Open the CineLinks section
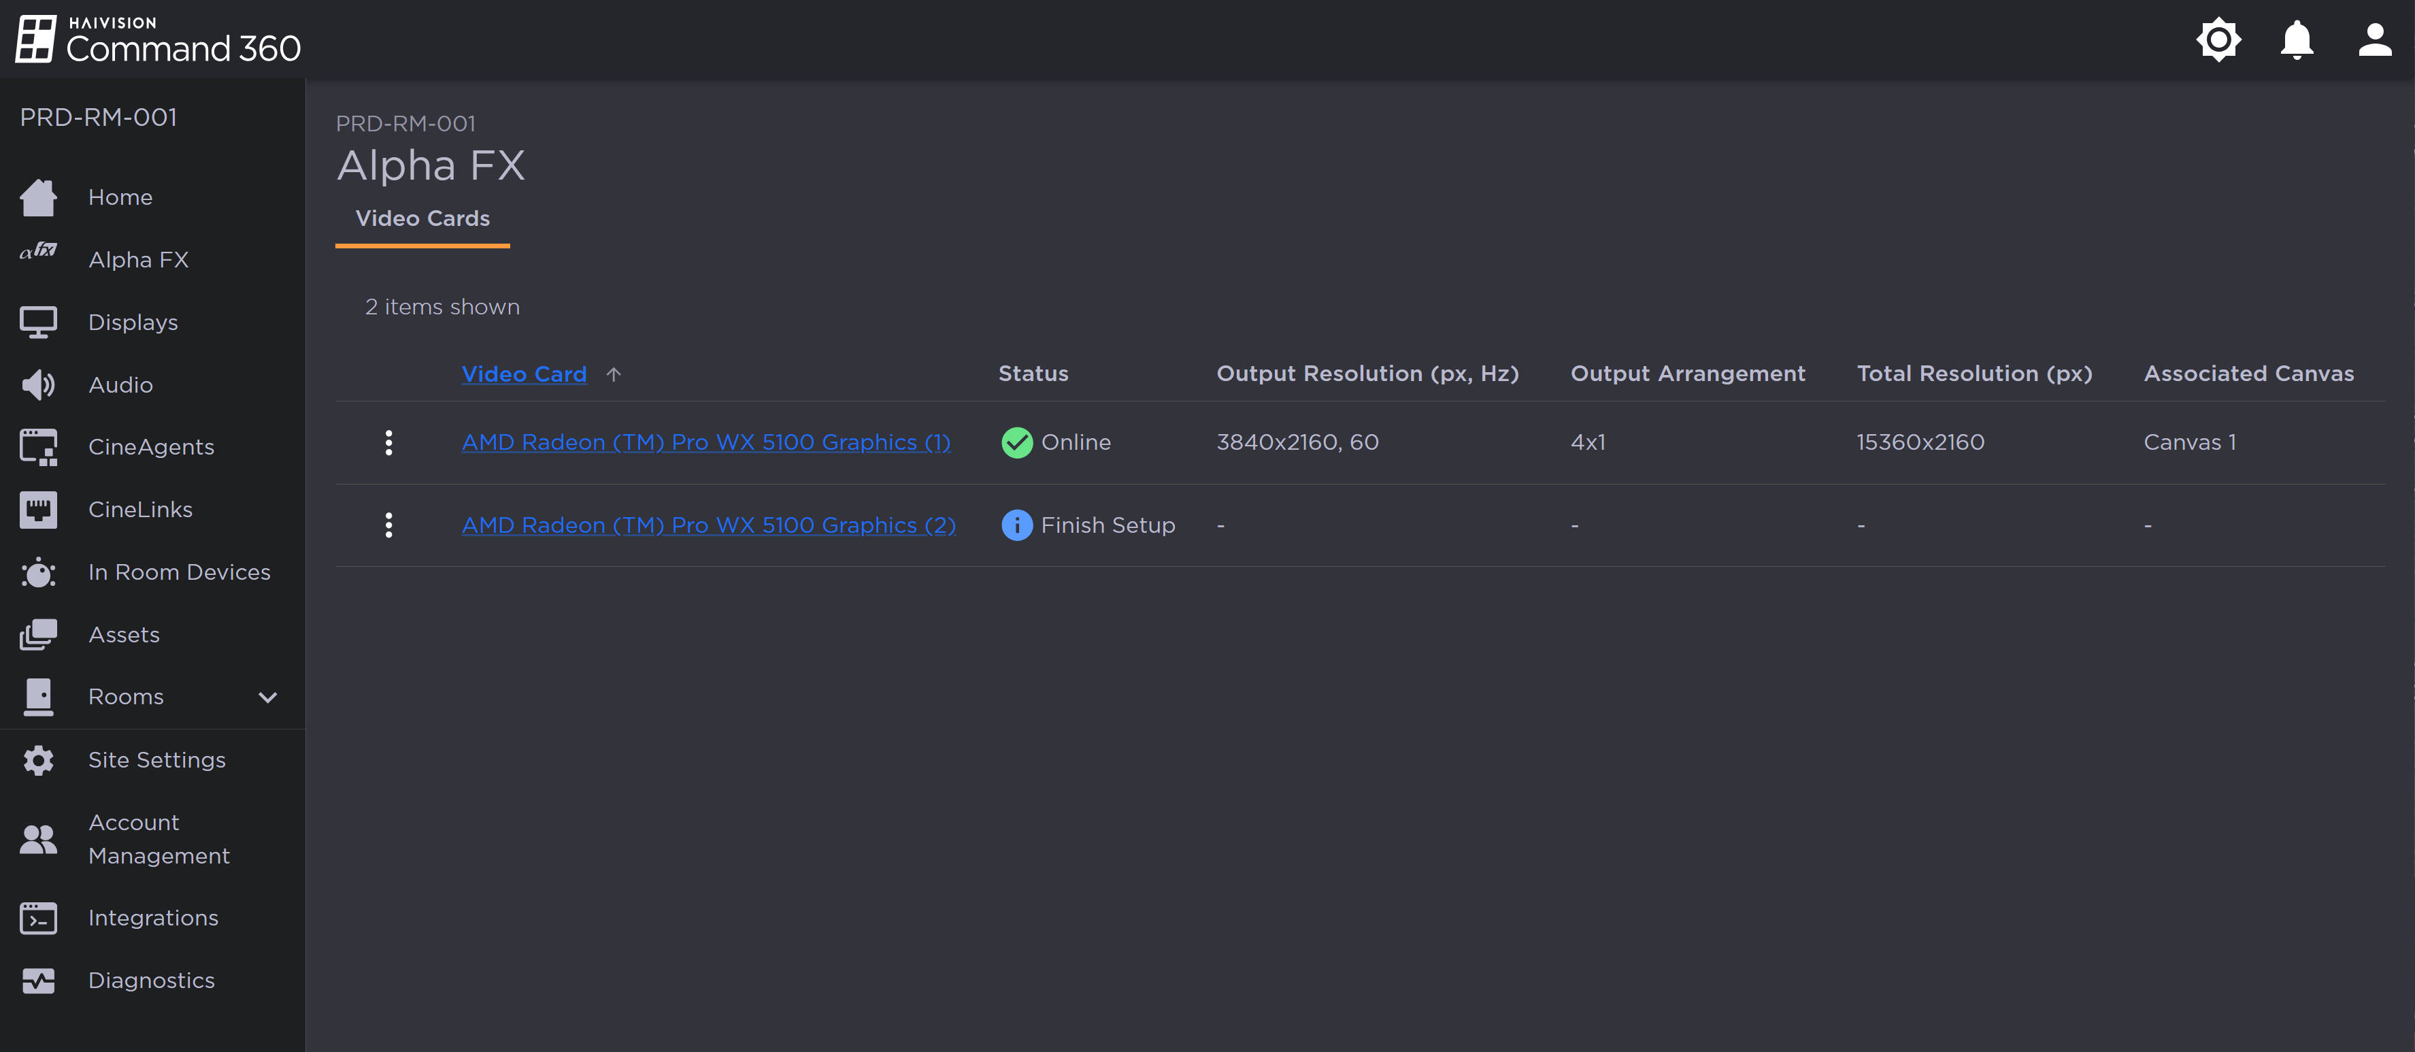The height and width of the screenshot is (1052, 2415). [139, 509]
